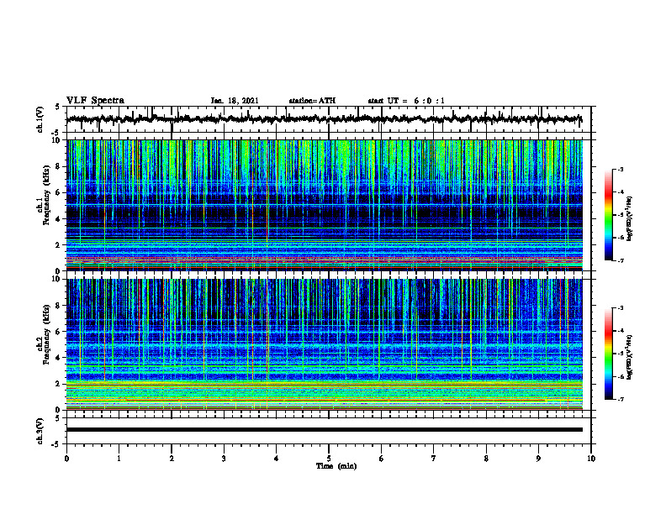Select the date text "Jan. 18, 2021"

[x=235, y=101]
